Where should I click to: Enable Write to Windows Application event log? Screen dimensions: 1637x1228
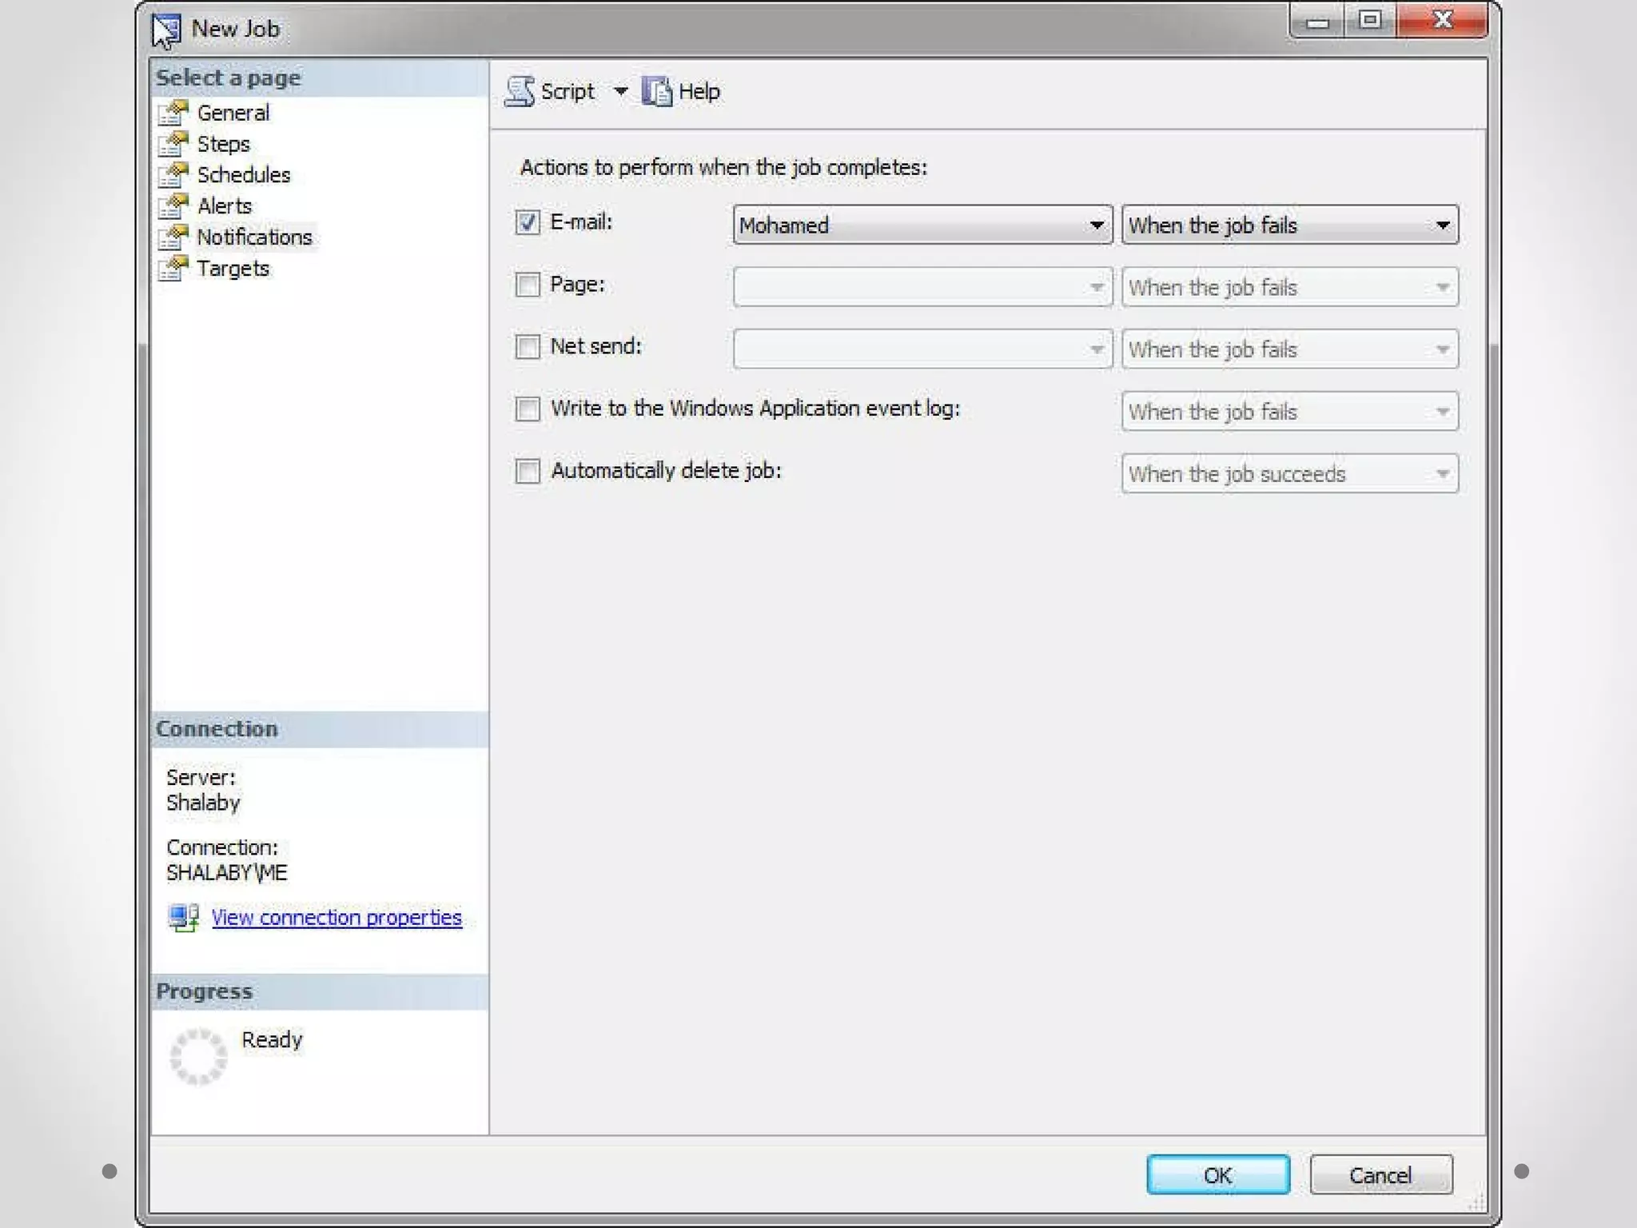(x=528, y=409)
